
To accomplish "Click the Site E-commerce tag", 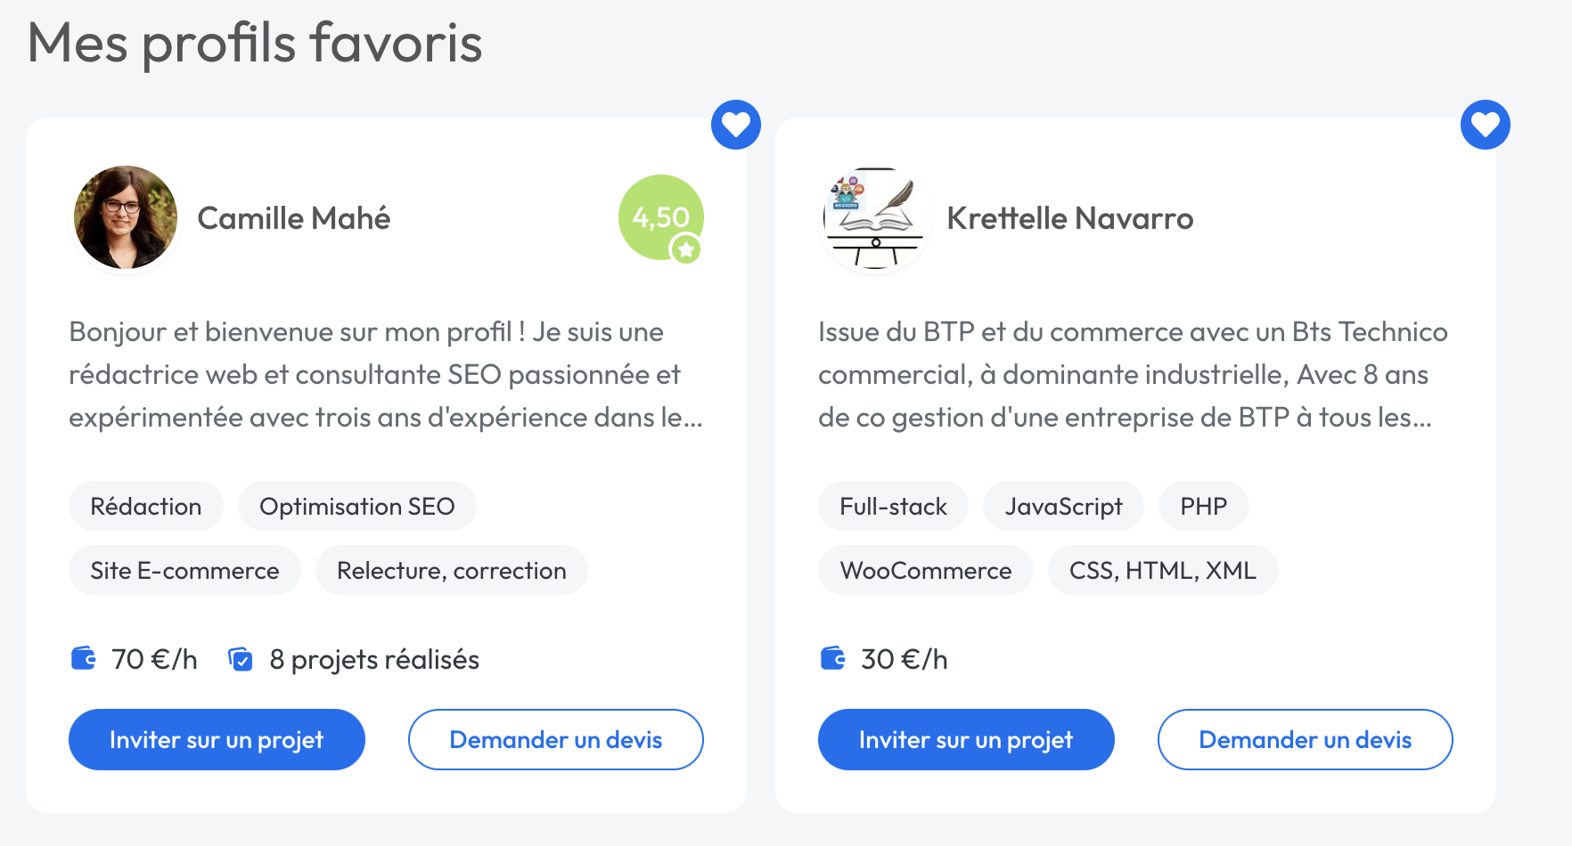I will tap(184, 570).
